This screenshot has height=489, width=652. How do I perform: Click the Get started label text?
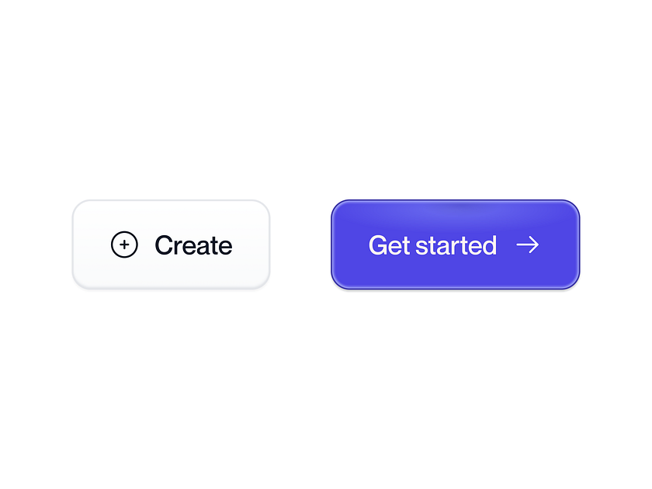(432, 245)
